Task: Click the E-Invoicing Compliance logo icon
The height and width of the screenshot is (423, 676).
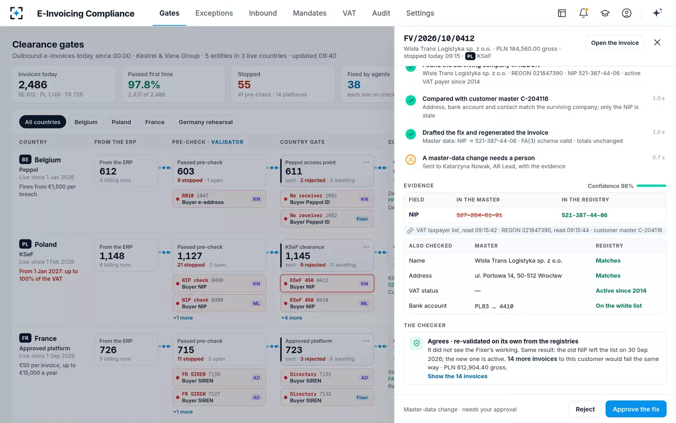Action: tap(16, 13)
